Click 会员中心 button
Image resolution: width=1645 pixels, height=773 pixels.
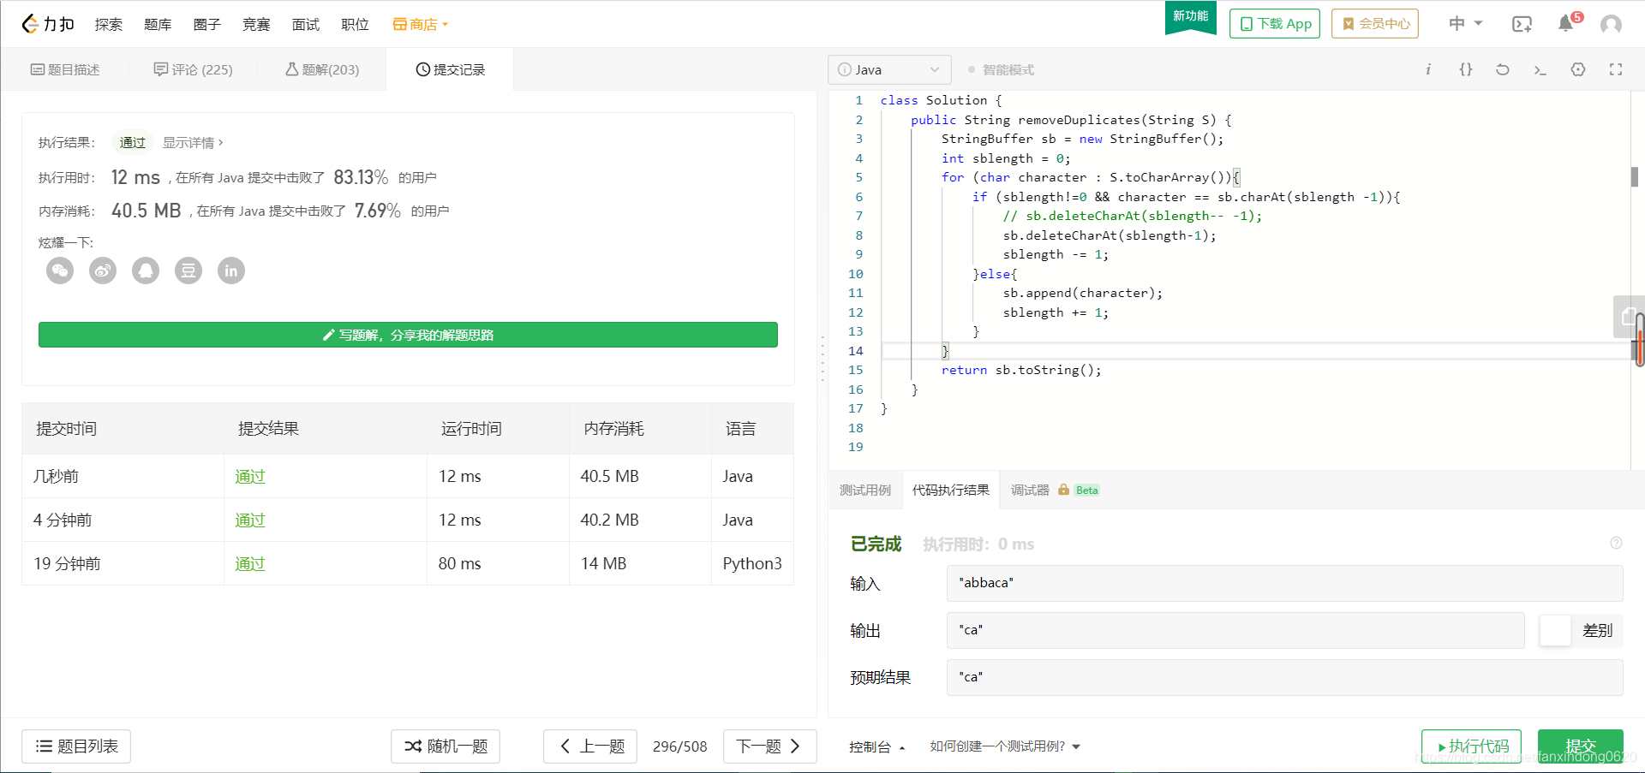[1375, 24]
